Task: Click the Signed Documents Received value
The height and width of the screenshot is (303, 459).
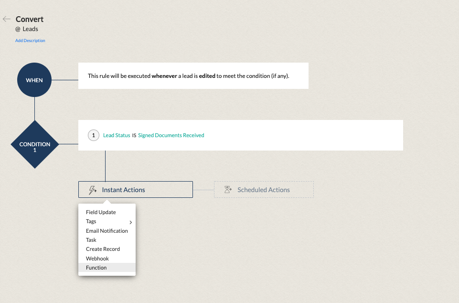Action: point(171,135)
